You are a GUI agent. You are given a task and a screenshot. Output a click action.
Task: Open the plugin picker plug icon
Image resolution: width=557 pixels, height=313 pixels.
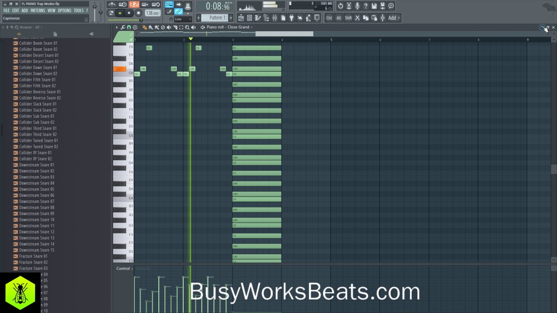[x=292, y=18]
